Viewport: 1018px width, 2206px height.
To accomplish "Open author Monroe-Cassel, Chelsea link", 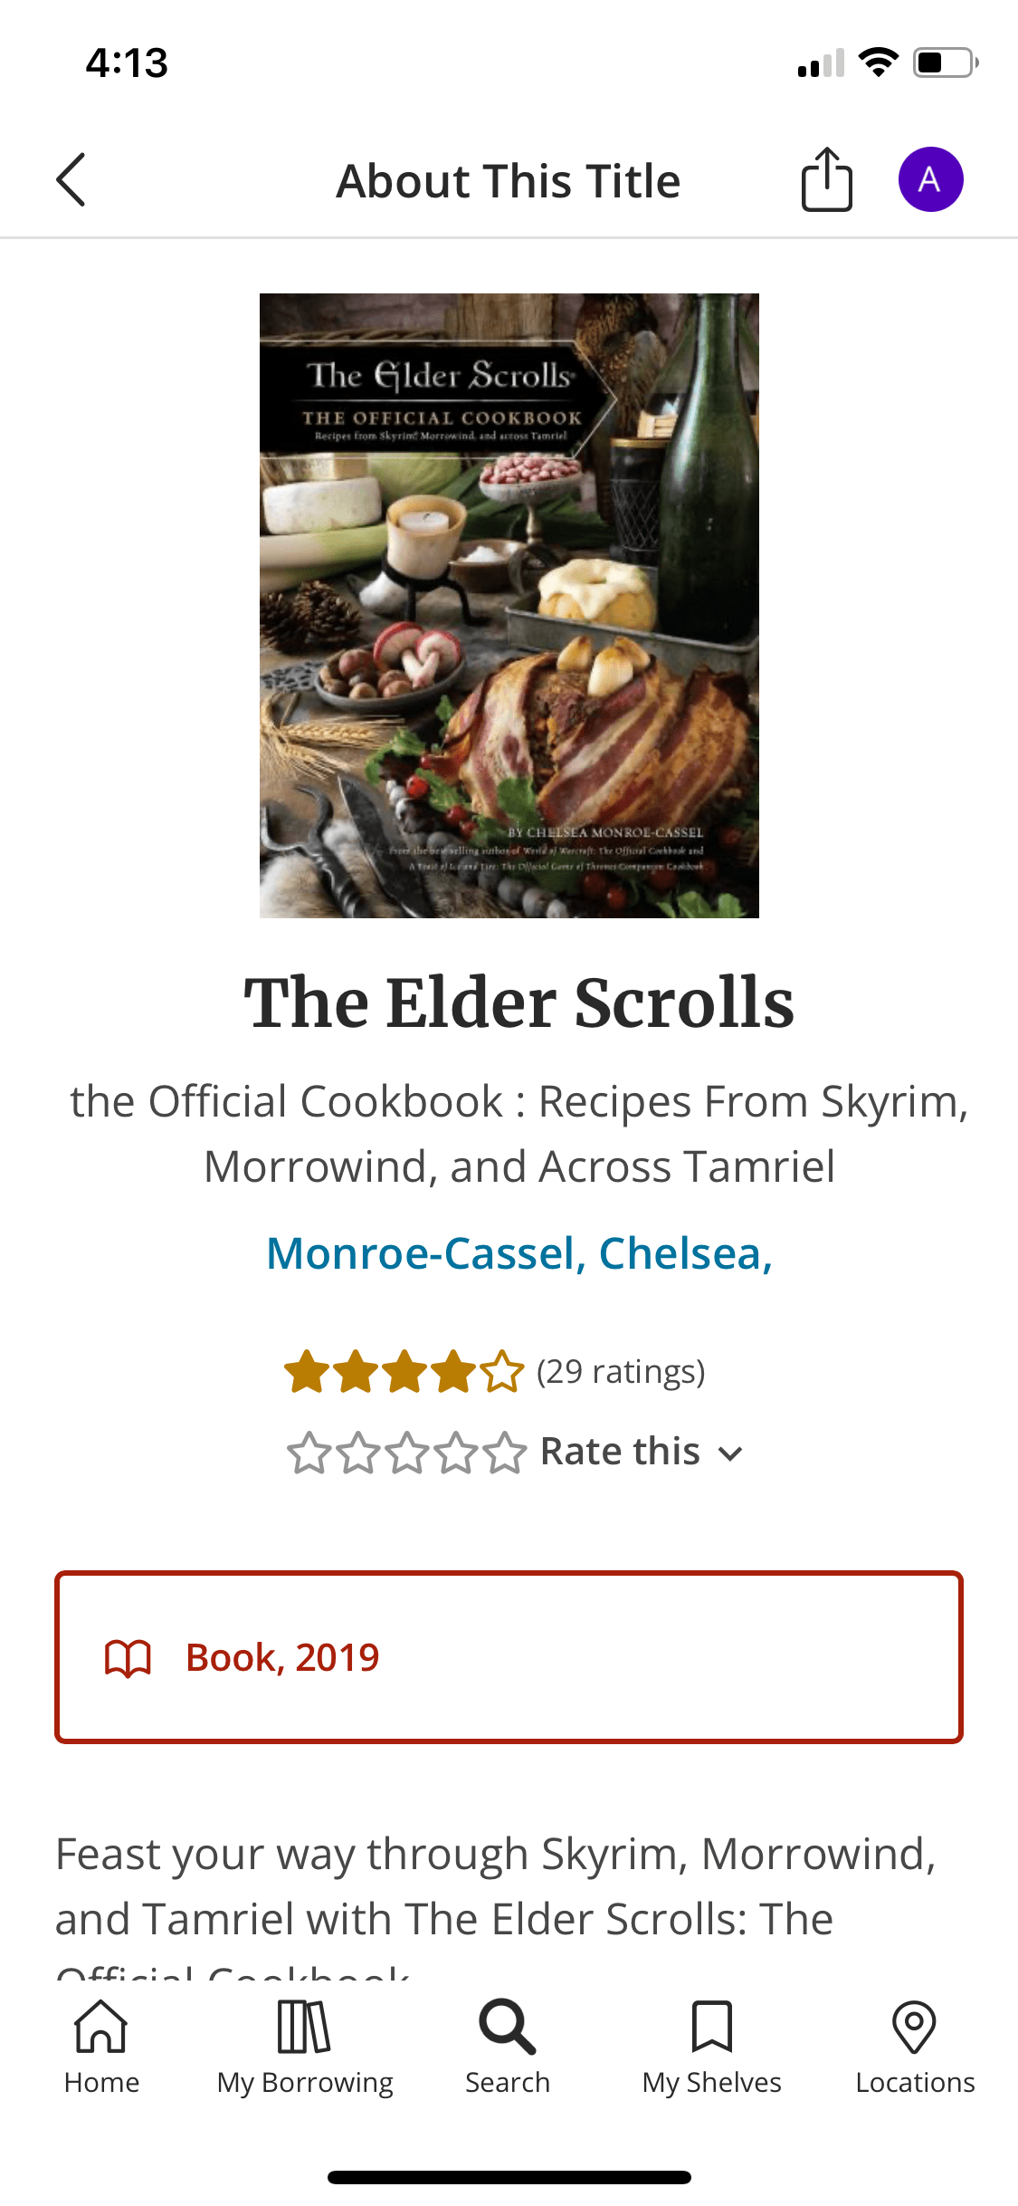I will 519,1254.
